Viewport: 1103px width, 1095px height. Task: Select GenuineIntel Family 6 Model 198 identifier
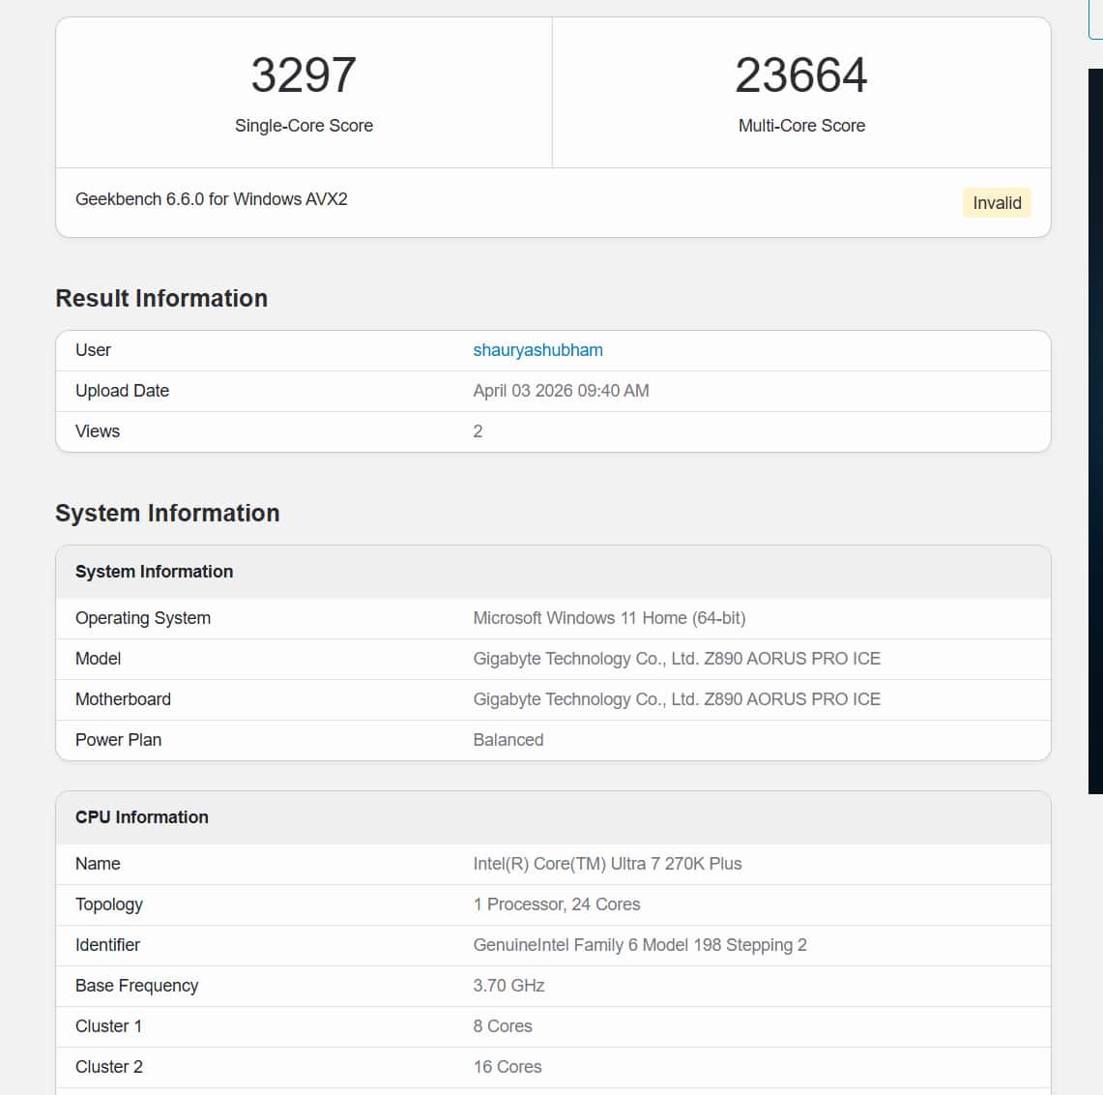pos(639,945)
